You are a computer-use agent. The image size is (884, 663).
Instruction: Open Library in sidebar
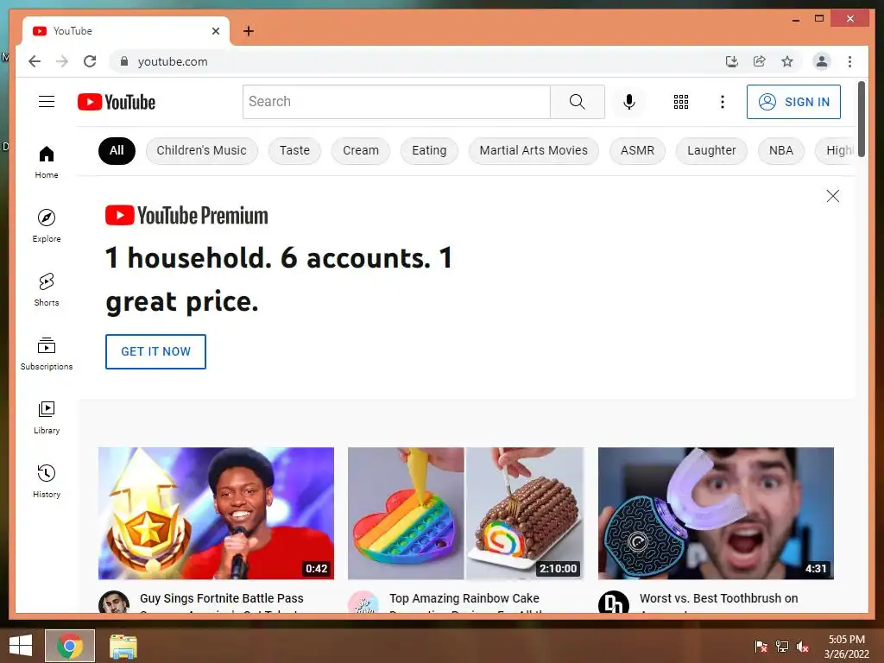tap(47, 417)
